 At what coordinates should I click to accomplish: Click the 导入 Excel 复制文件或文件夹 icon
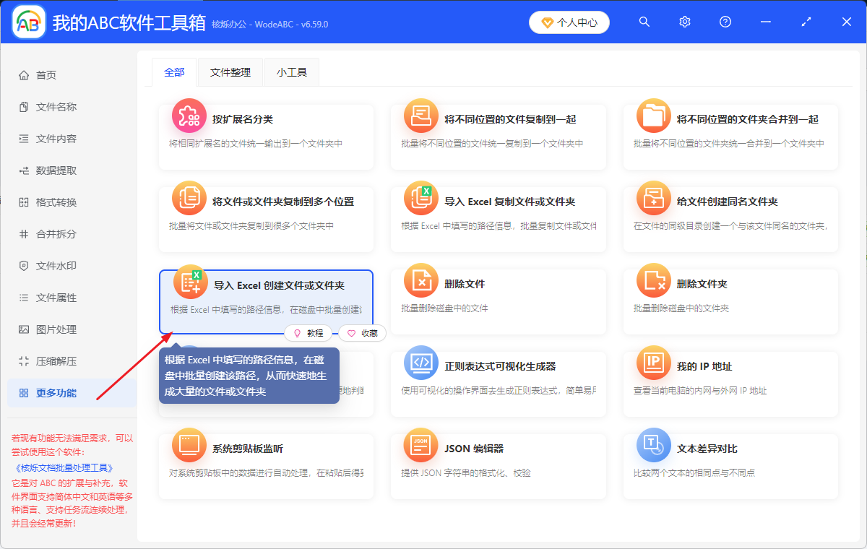coord(421,199)
